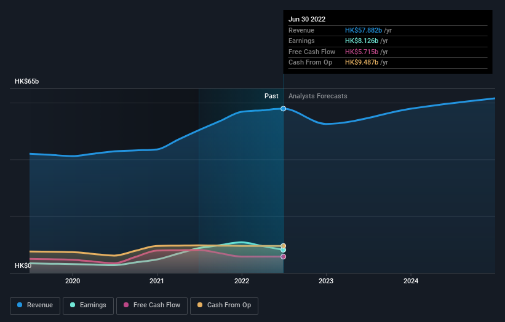The image size is (505, 322).
Task: Click the HK$0 y-axis label
Action: tap(23, 265)
